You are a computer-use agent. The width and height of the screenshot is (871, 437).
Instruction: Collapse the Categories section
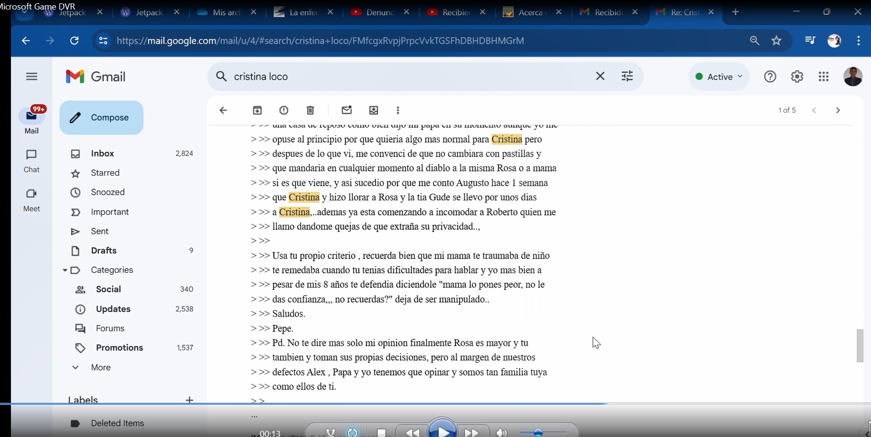tap(65, 270)
